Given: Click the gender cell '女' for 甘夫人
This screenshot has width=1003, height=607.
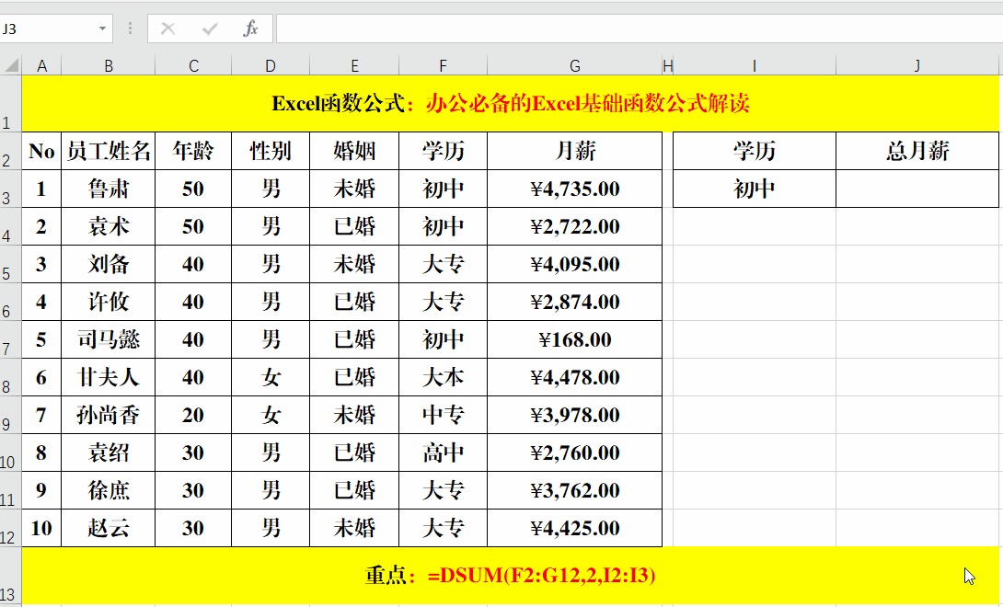Looking at the screenshot, I should pyautogui.click(x=271, y=377).
